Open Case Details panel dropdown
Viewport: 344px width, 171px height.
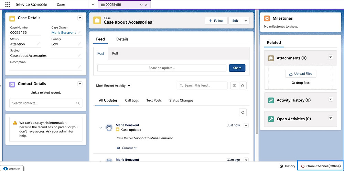coord(80,18)
